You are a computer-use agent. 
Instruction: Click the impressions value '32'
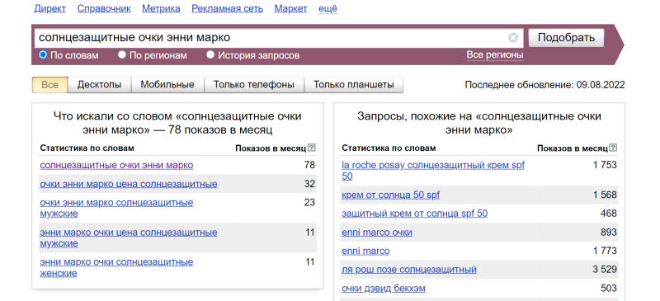[x=310, y=184]
